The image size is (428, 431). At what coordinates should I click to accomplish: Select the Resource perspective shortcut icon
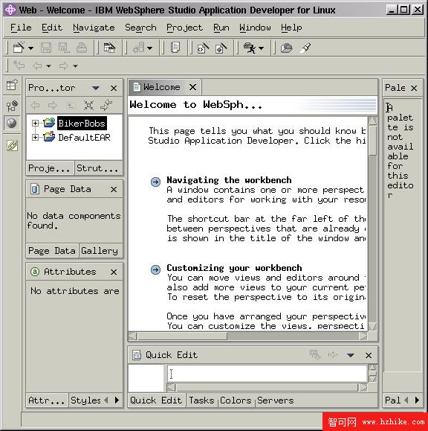12,106
